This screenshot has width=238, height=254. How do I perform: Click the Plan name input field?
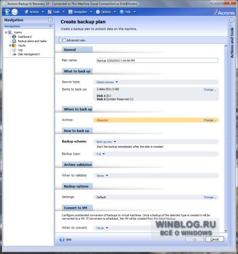(157, 61)
